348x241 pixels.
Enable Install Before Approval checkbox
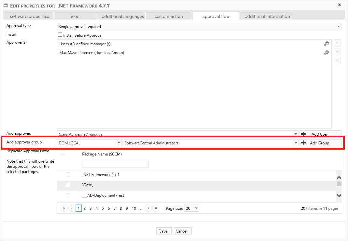pyautogui.click(x=60, y=35)
